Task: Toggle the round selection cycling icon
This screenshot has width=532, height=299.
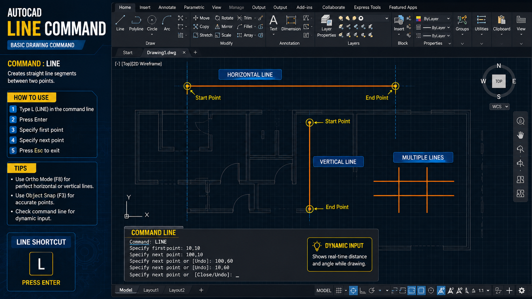Action: (431, 290)
